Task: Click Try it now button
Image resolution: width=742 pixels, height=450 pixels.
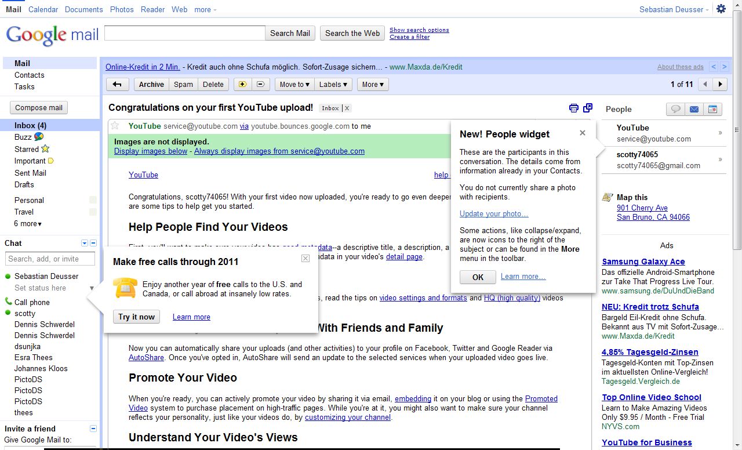Action: 136,317
